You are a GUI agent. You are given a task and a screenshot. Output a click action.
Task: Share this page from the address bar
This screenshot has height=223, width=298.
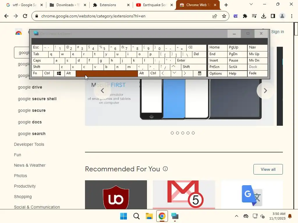(x=215, y=16)
